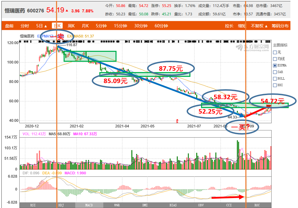Expand the 5日 period dropdown
The image size is (298, 208).
(42, 26)
